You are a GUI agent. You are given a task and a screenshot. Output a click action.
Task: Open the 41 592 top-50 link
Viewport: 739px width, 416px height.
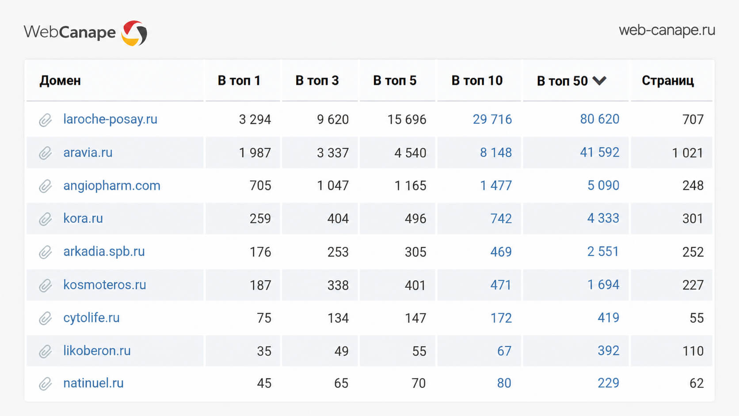click(599, 153)
